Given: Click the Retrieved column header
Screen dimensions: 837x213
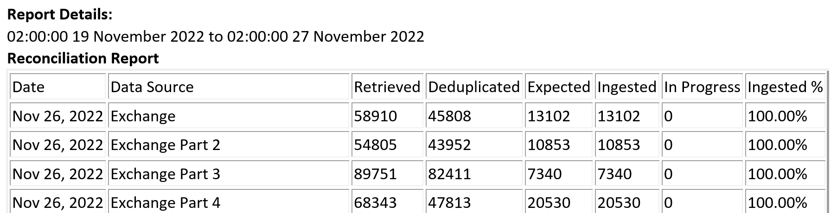Looking at the screenshot, I should (388, 87).
